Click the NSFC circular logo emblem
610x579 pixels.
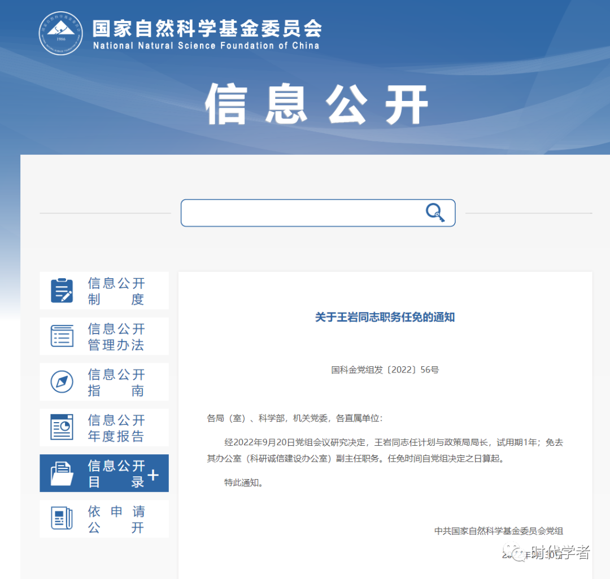(x=60, y=33)
